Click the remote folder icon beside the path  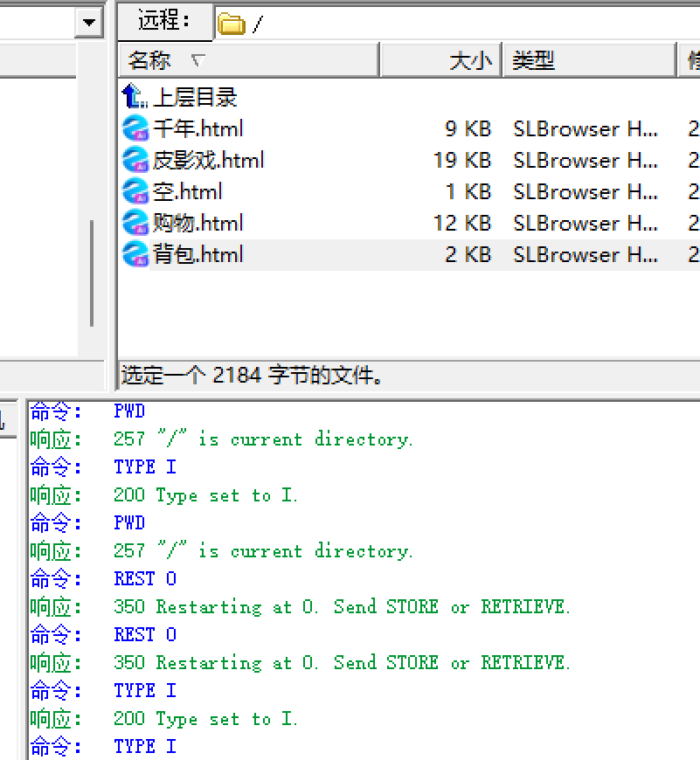click(232, 24)
